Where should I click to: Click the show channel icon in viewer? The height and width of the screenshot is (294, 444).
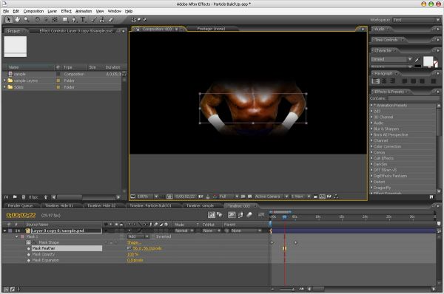point(215,196)
